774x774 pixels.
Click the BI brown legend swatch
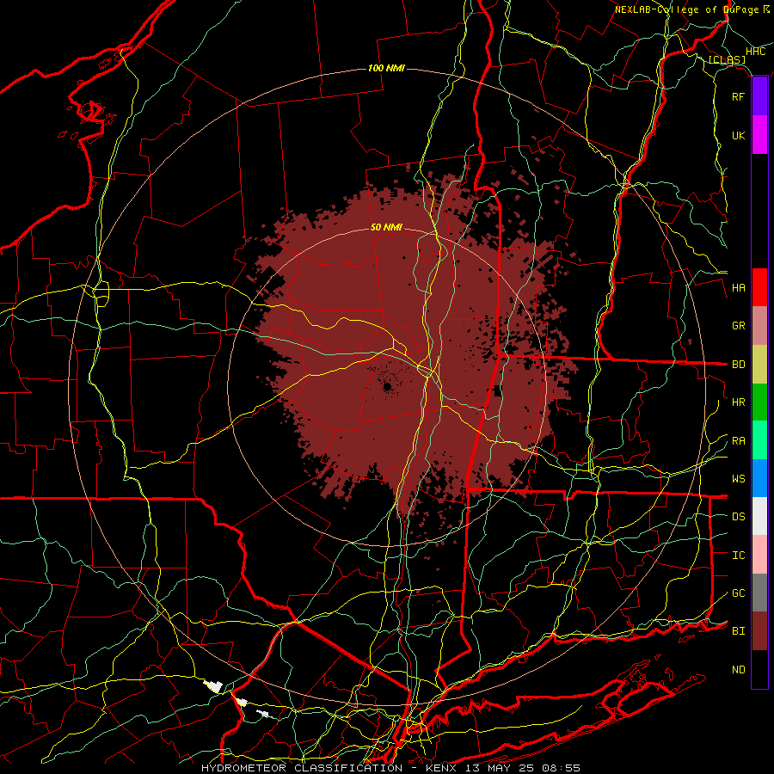[x=759, y=631]
